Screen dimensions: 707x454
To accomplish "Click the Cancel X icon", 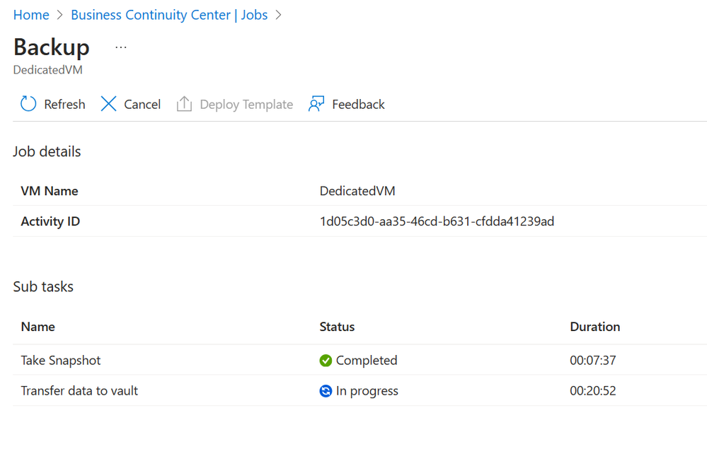I will (x=108, y=103).
